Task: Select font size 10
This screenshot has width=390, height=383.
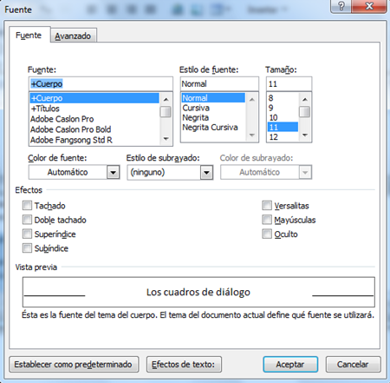Action: (x=283, y=118)
